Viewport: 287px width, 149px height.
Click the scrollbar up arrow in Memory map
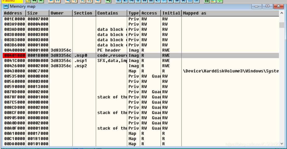282,13
